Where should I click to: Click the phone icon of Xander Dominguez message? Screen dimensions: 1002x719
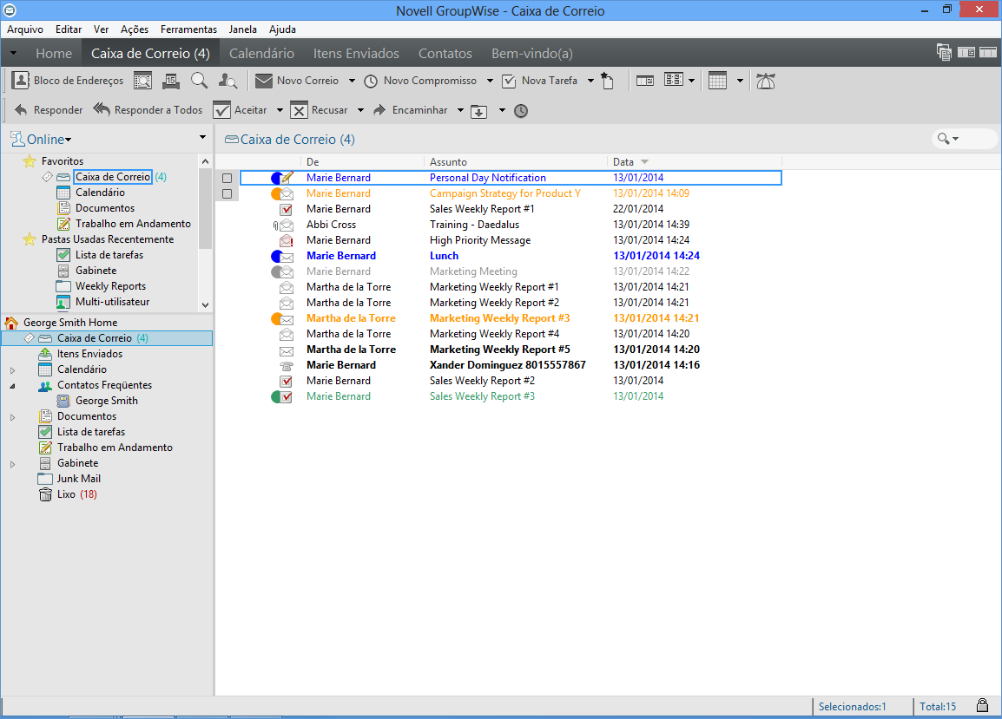[287, 365]
